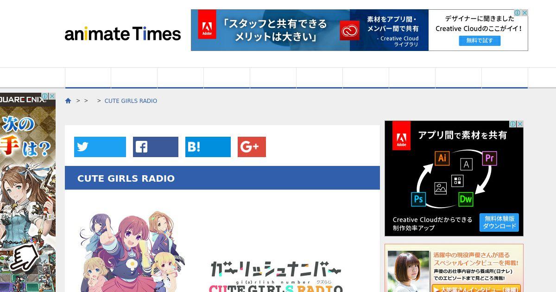Bookmark the page with Hatena B! button
This screenshot has width=556, height=292.
coord(208,147)
